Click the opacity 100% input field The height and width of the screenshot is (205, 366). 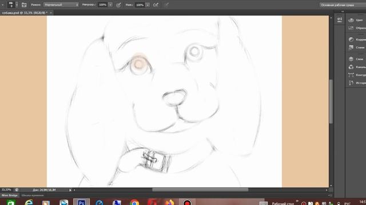click(102, 5)
